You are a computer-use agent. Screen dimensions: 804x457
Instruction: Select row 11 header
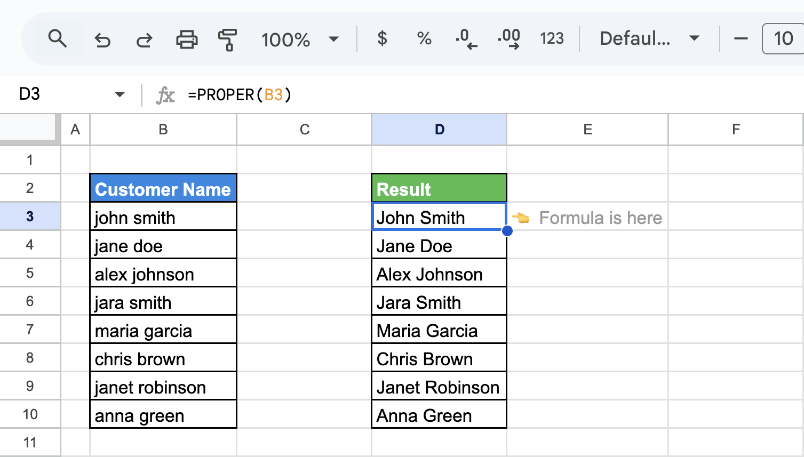pyautogui.click(x=30, y=442)
